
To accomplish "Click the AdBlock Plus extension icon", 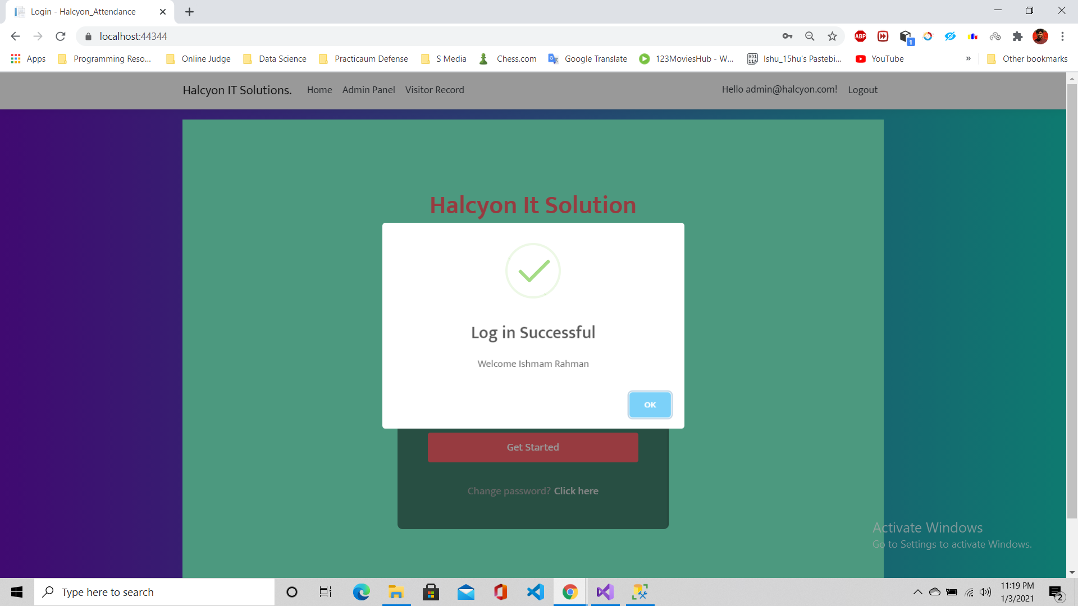I will tap(860, 36).
